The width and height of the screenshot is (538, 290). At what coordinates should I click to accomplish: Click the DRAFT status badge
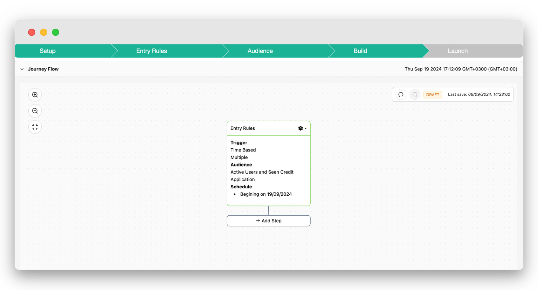click(433, 94)
